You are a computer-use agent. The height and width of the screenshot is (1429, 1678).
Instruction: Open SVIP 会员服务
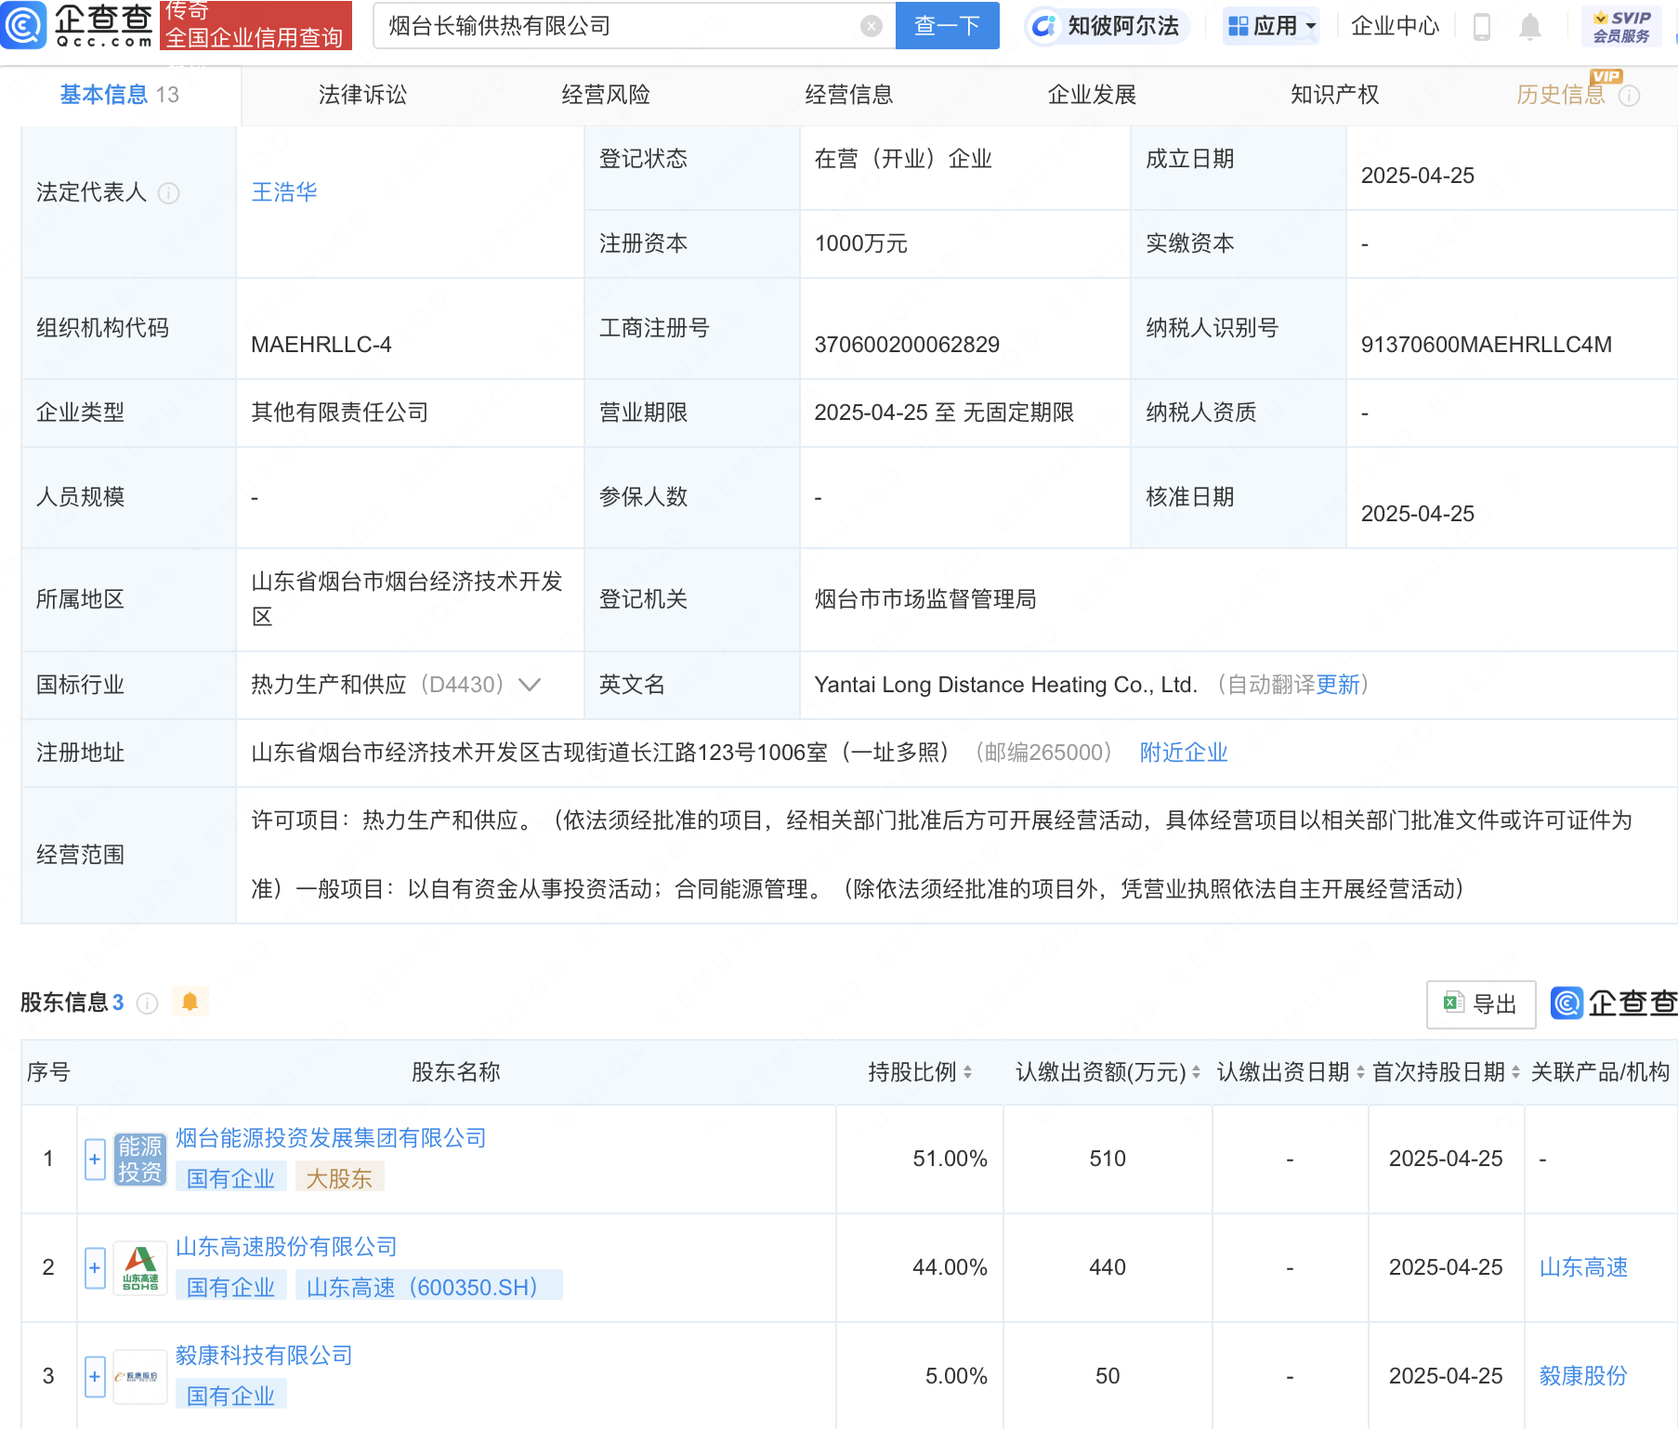pos(1621,26)
